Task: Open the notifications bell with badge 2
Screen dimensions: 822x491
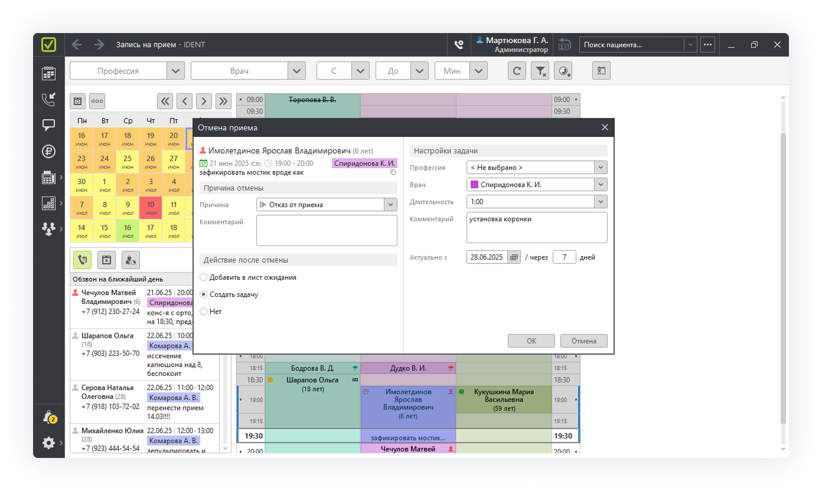Action: (x=49, y=417)
